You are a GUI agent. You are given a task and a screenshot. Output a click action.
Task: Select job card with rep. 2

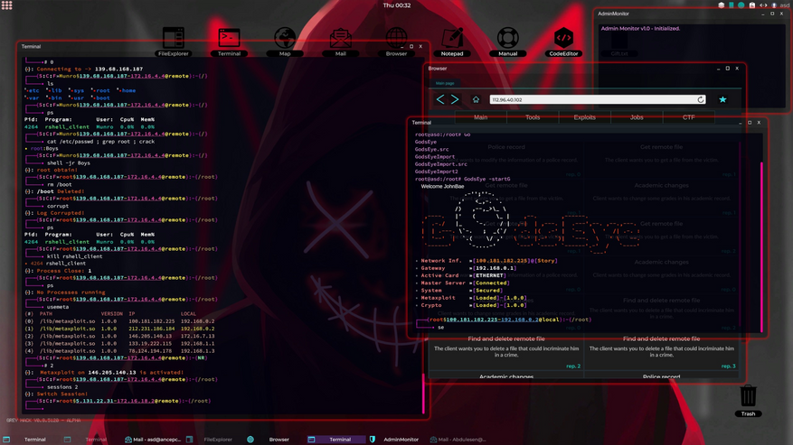[x=506, y=353]
